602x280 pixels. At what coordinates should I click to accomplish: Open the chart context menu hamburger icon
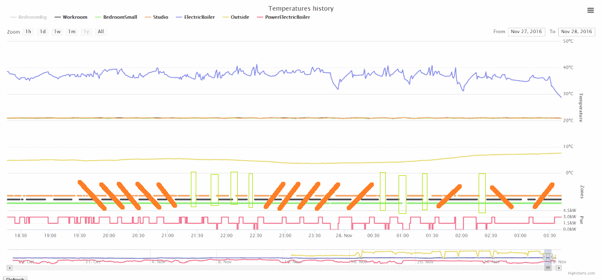pos(591,10)
